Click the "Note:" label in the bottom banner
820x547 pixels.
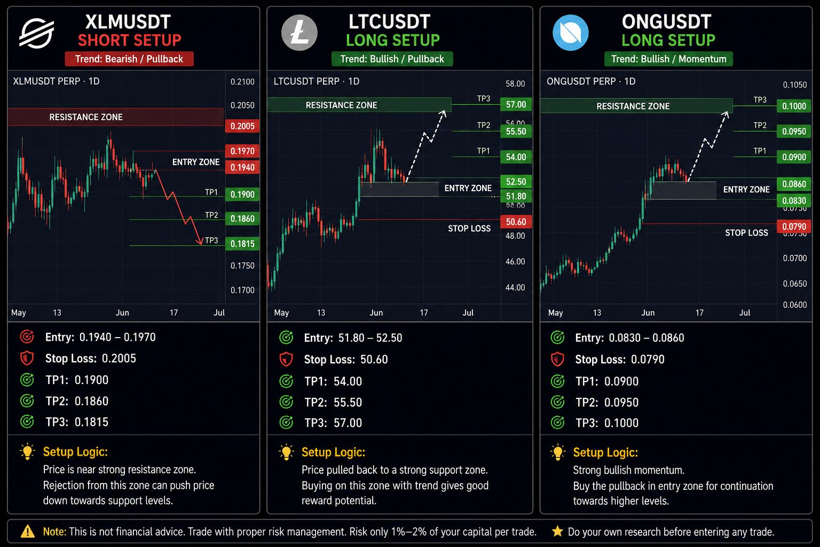click(54, 532)
